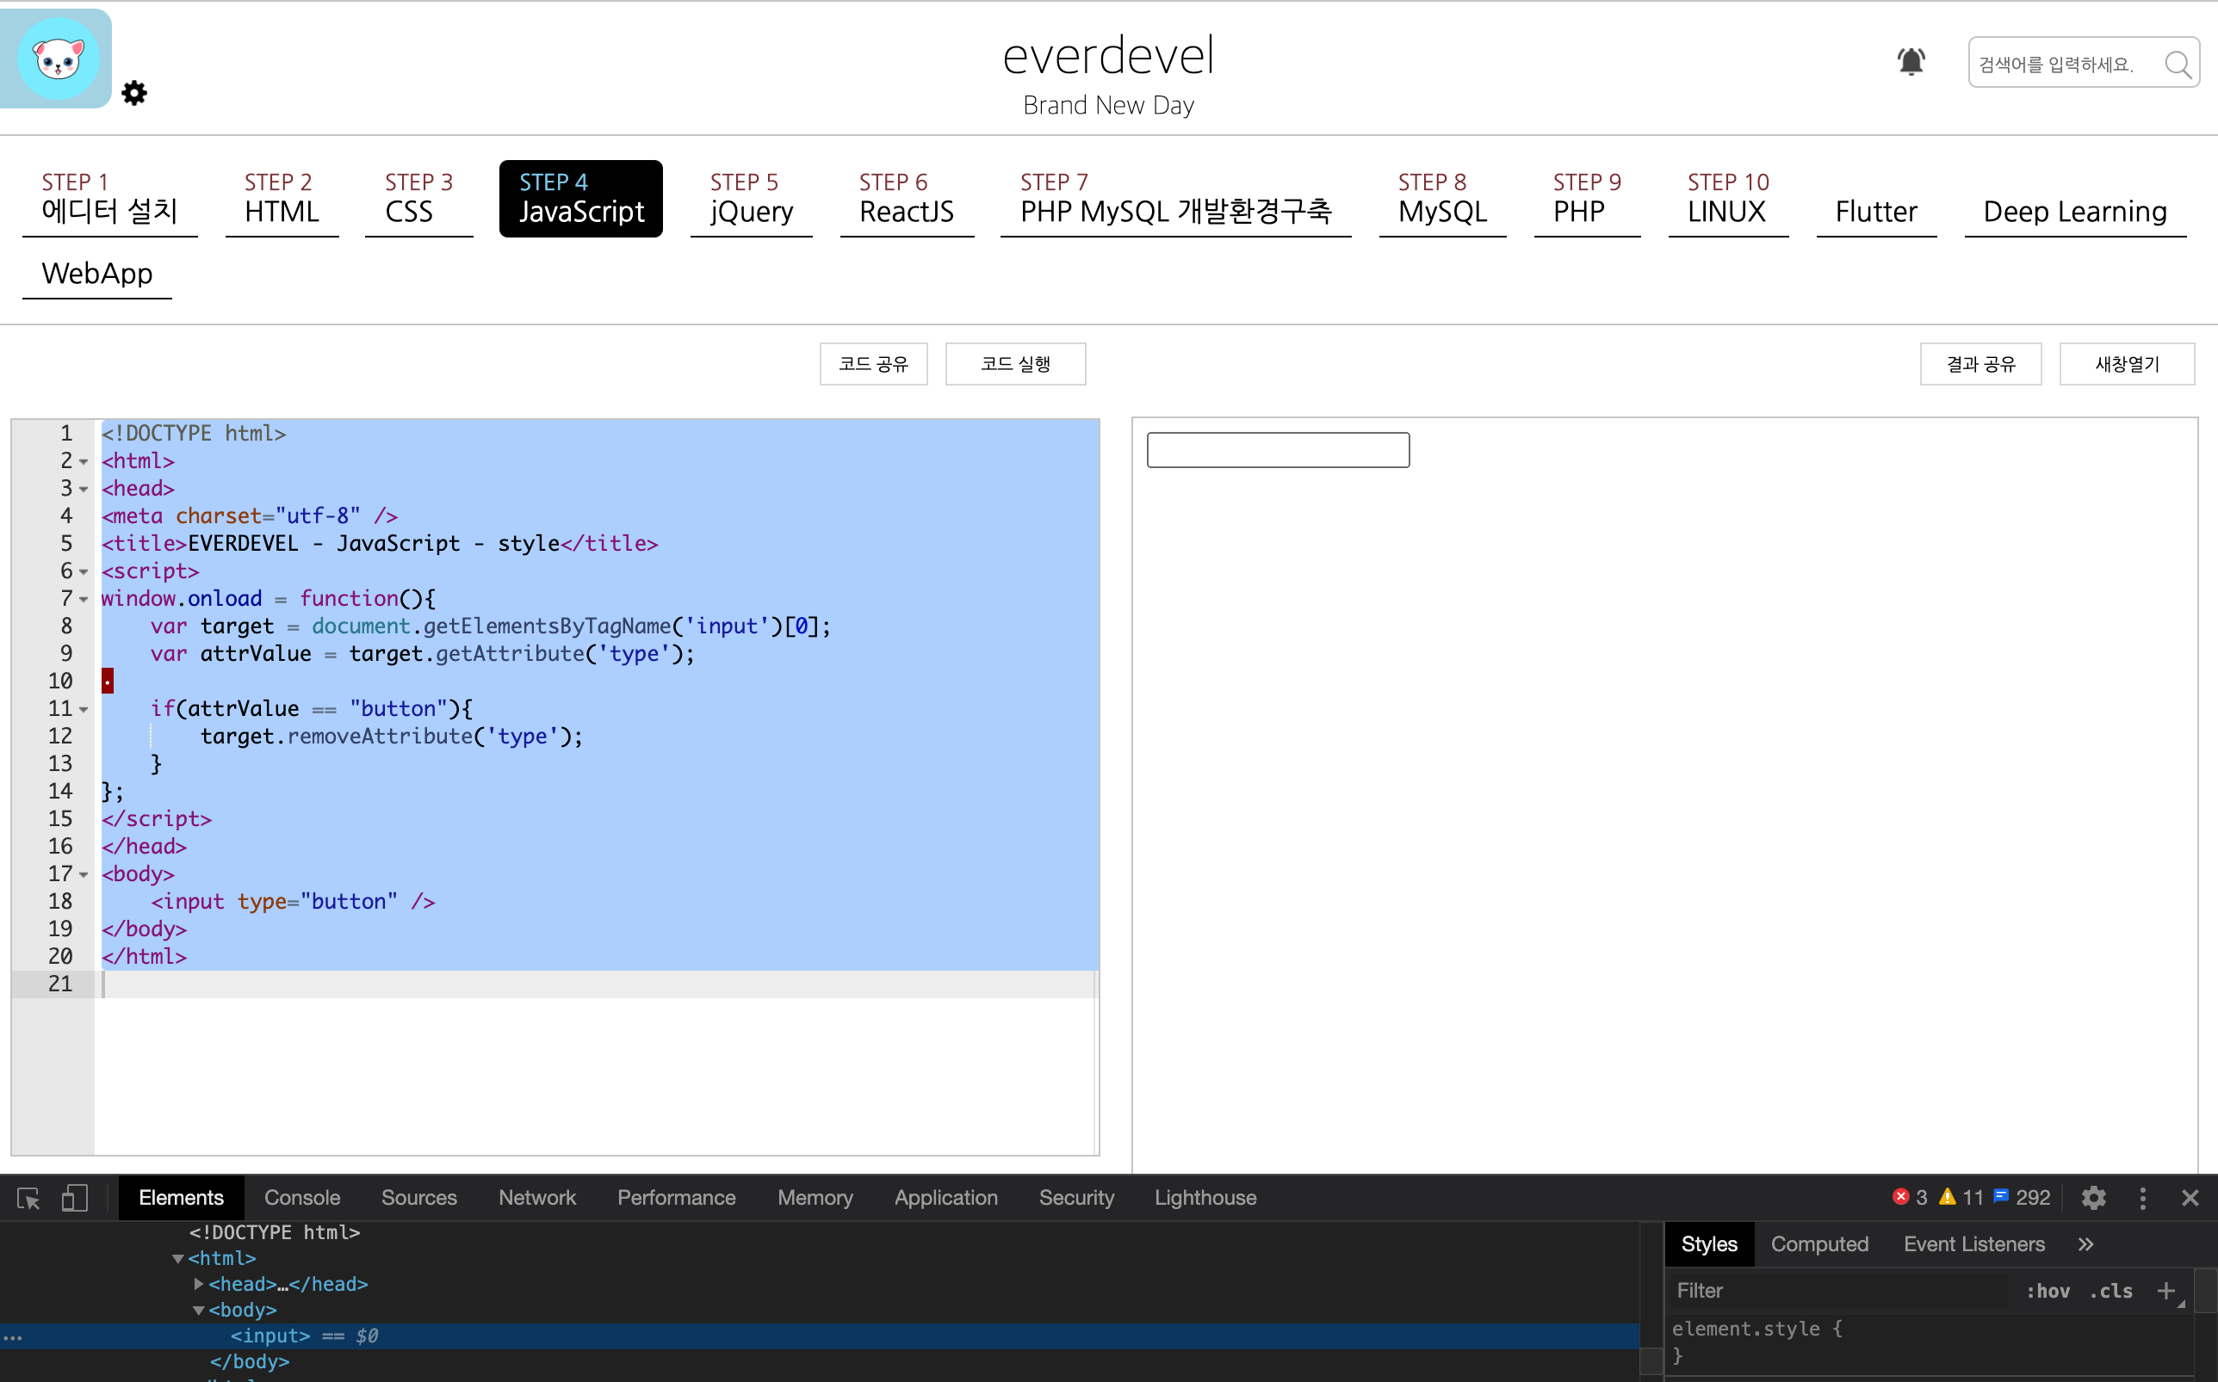Toggle :hov element state panel
This screenshot has width=2218, height=1382.
[x=2048, y=1292]
